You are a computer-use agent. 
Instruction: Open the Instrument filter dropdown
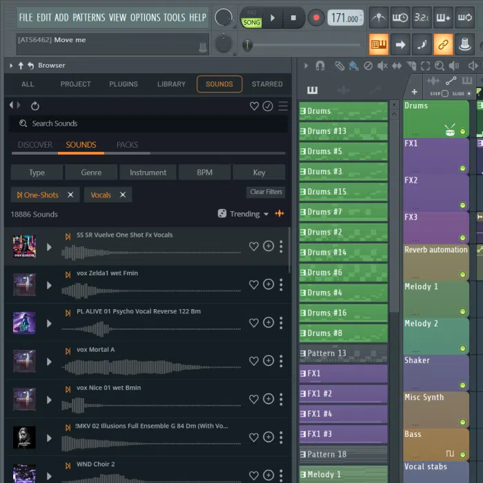pos(148,172)
